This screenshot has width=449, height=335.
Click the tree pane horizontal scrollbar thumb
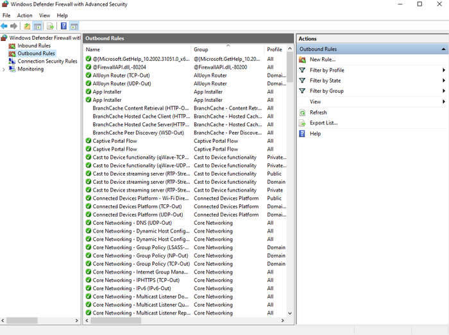[22, 321]
